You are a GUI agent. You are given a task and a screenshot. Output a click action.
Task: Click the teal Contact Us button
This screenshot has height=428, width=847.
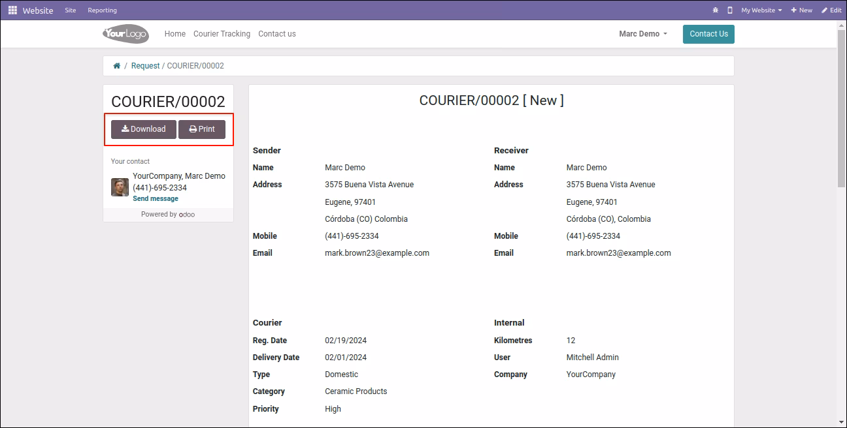point(708,34)
